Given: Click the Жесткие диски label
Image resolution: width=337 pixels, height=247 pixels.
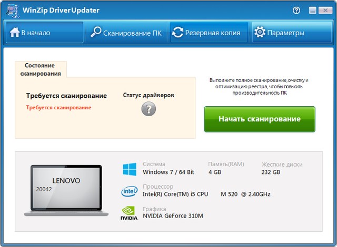Looking at the screenshot, I should tap(282, 164).
